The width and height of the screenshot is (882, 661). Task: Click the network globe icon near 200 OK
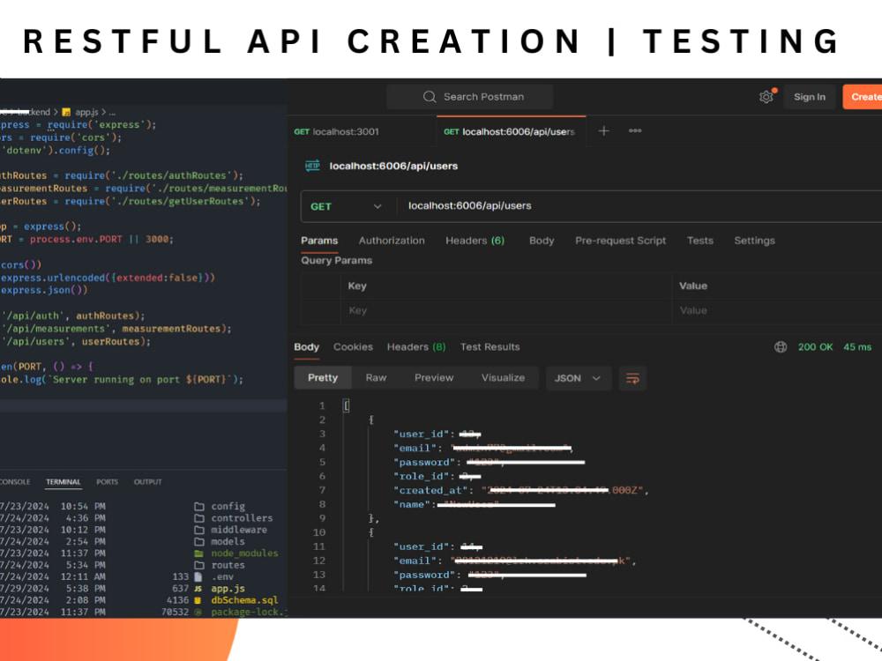tap(781, 346)
